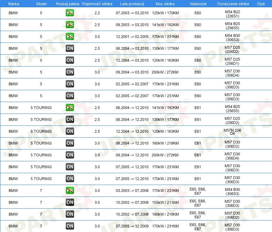The width and height of the screenshot is (272, 232).
Task: Click E60 body code in M54 B22 row
Action: pos(198,13)
